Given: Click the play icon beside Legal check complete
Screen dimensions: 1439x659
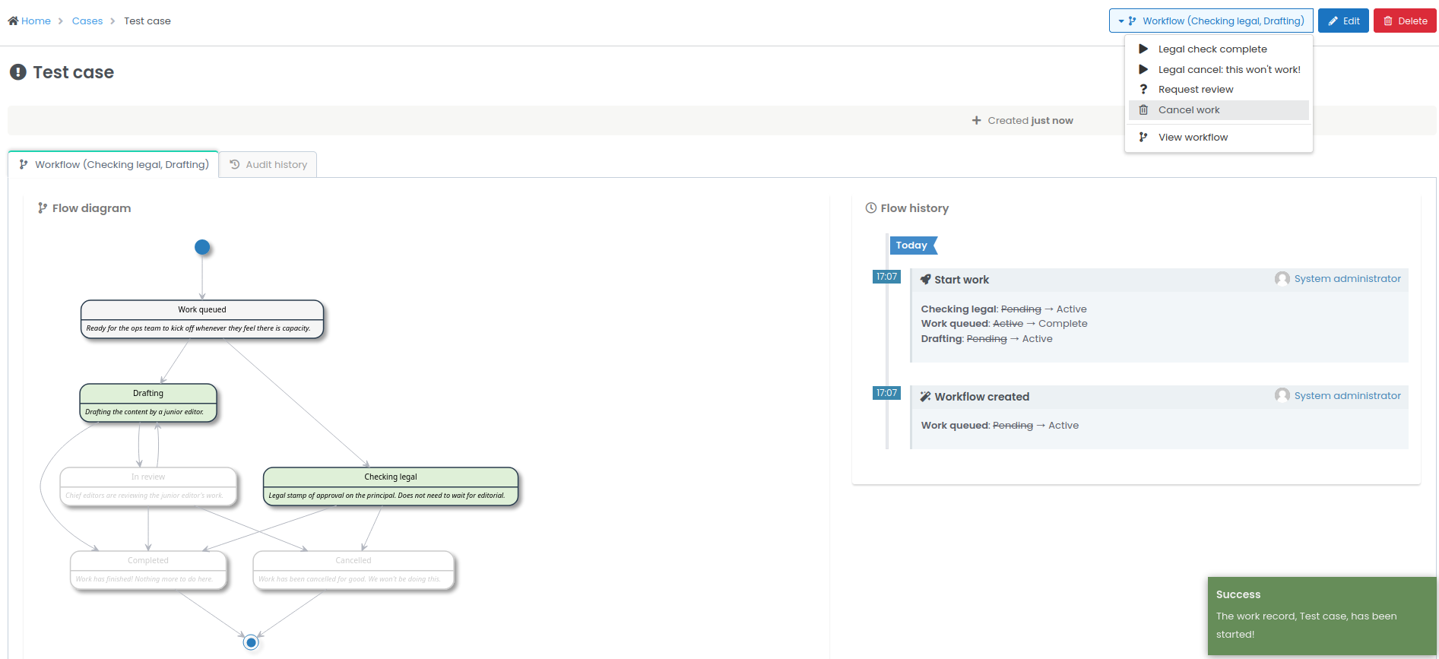Looking at the screenshot, I should click(1143, 49).
